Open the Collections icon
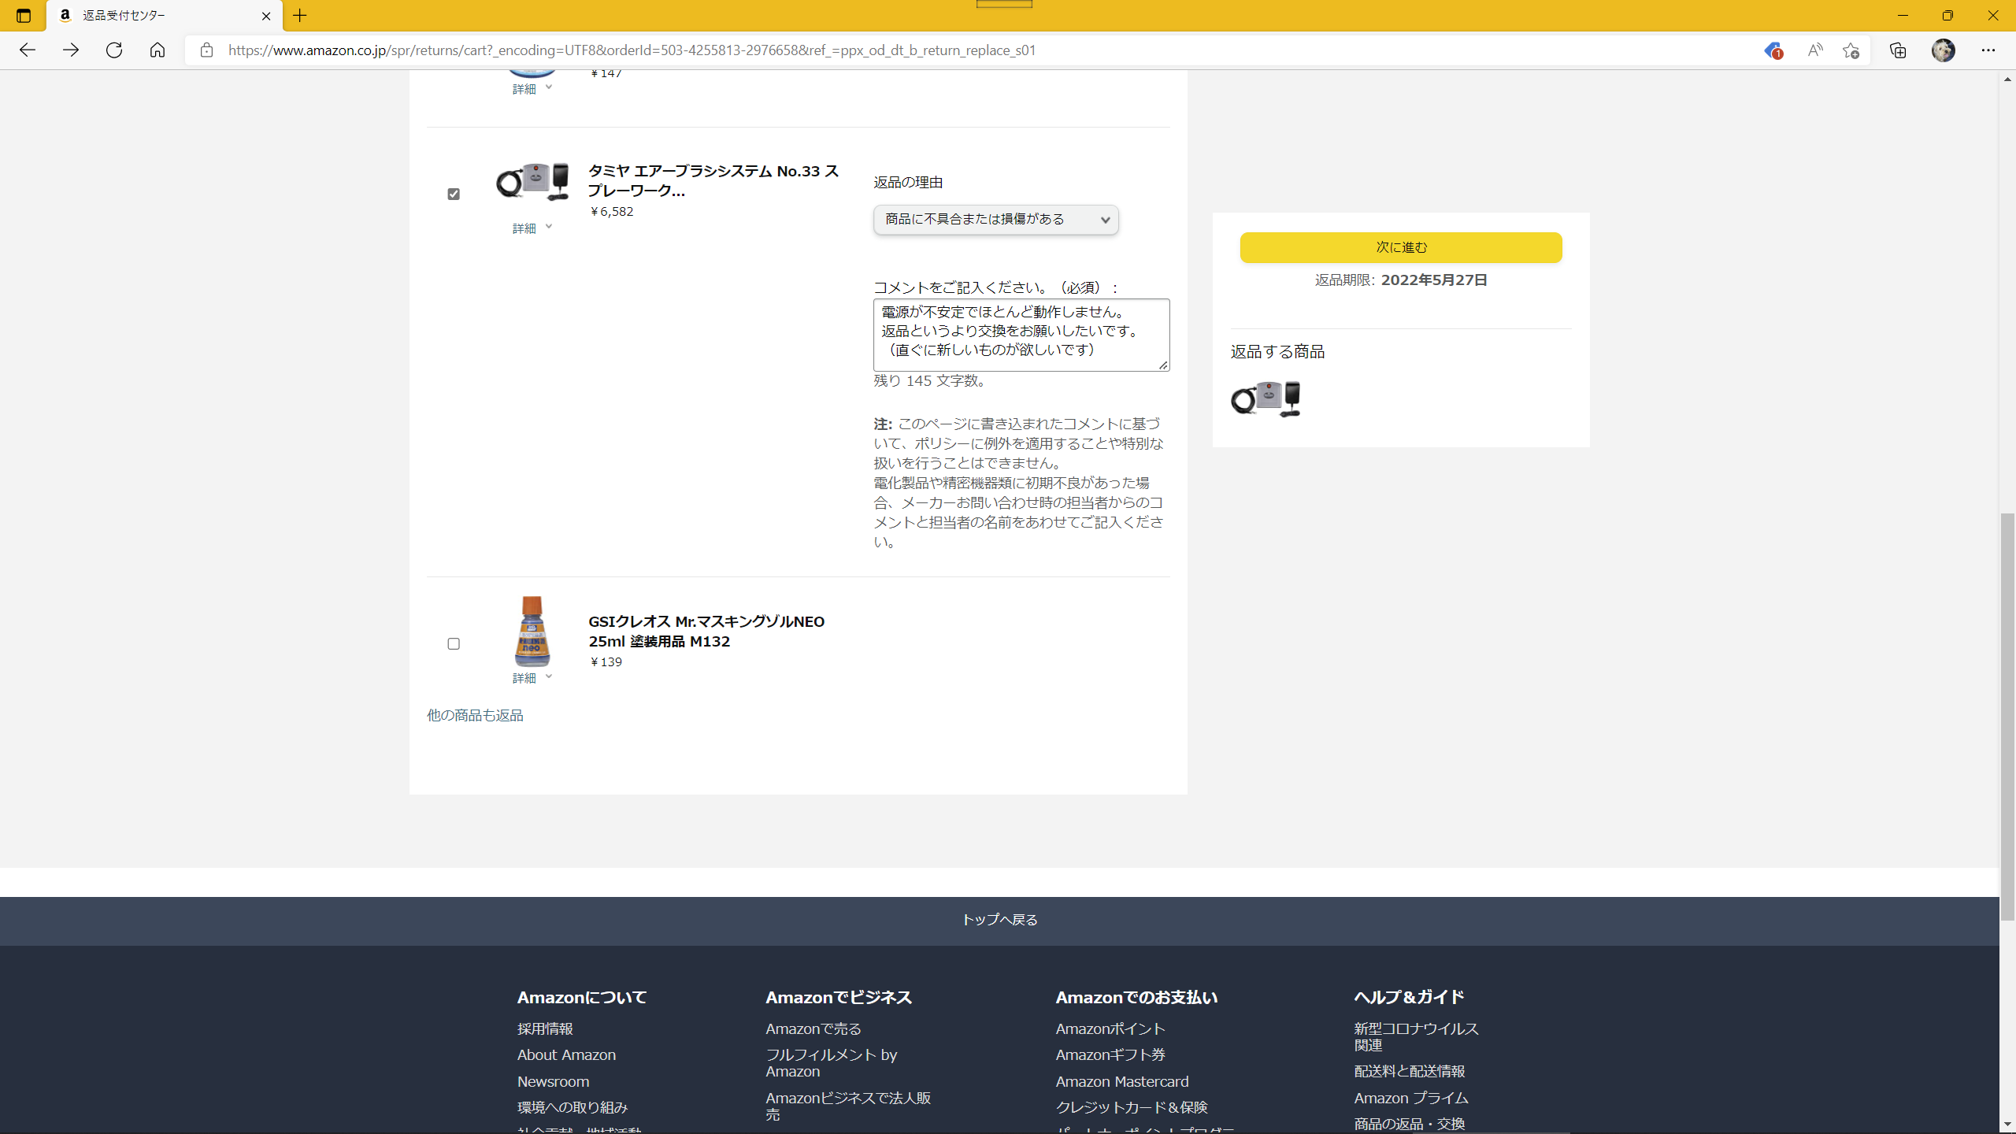2016x1134 pixels. [x=1898, y=50]
